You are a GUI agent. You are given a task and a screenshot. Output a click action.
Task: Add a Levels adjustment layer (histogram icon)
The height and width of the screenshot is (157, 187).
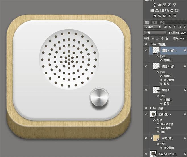point(159,5)
